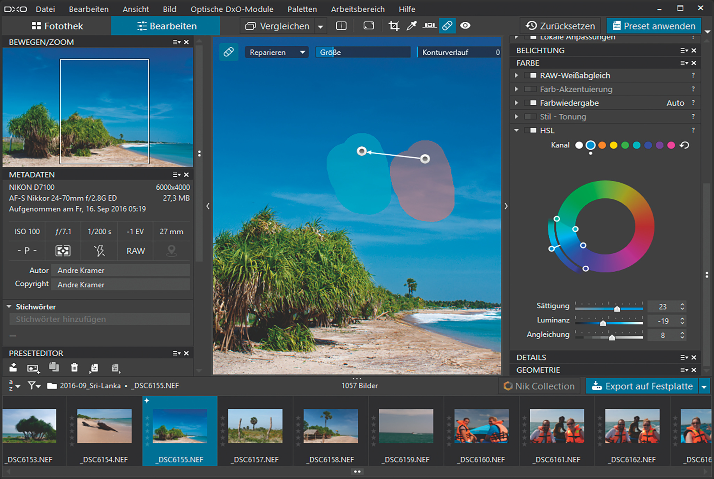714x479 pixels.
Task: Switch to the Fotothek tab
Action: click(x=58, y=26)
